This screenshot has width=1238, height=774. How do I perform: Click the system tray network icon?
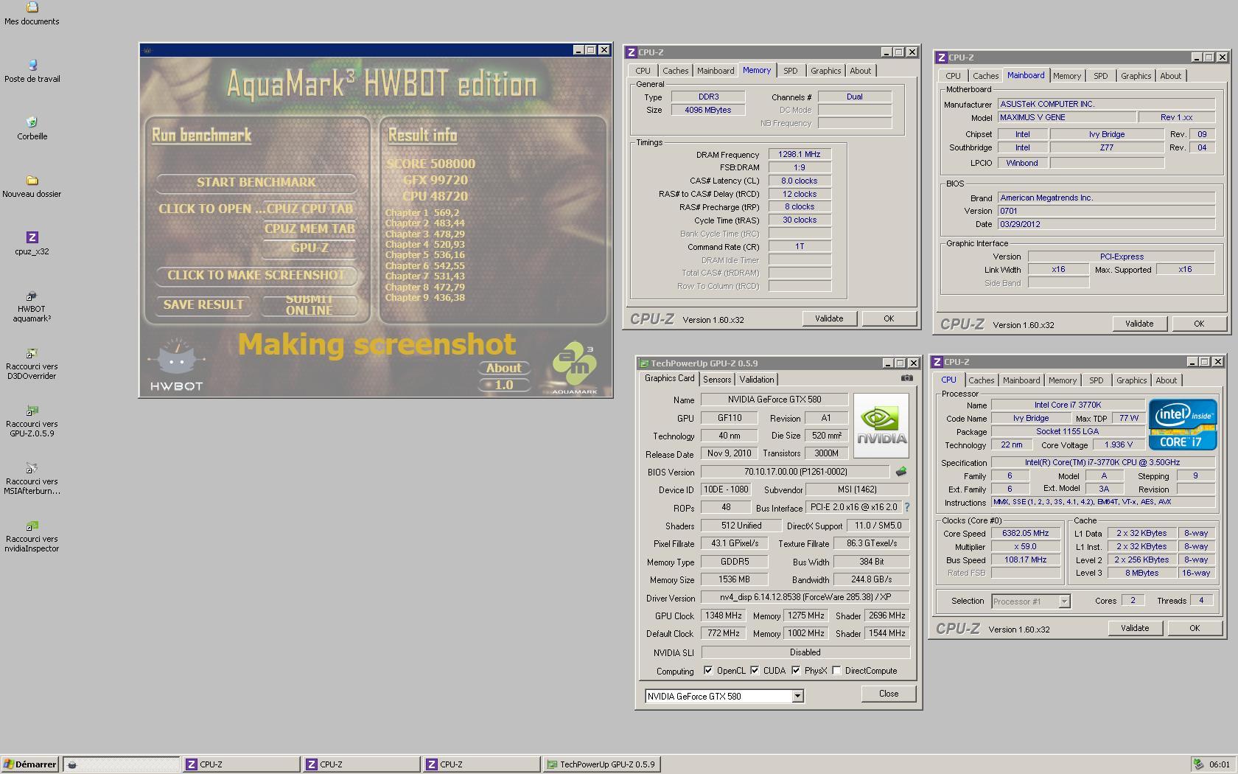(1199, 764)
